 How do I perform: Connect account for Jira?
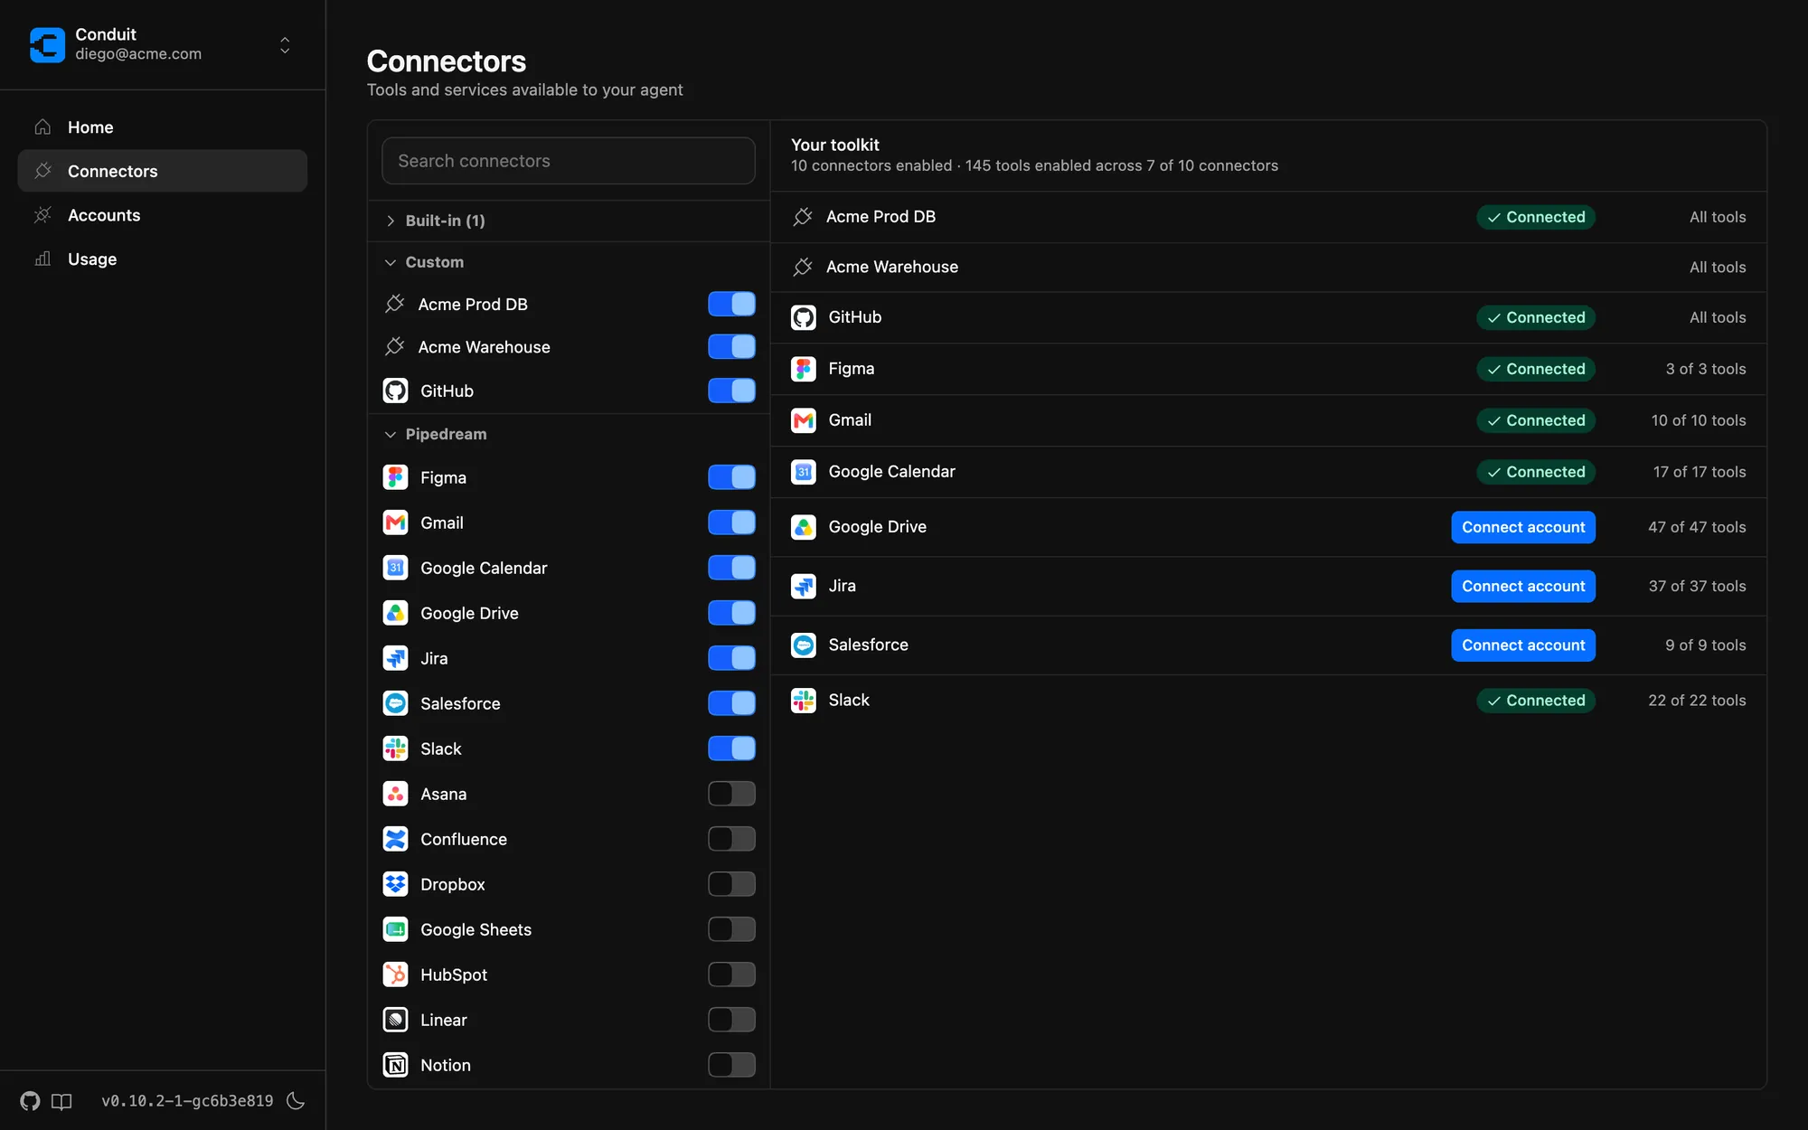tap(1523, 586)
